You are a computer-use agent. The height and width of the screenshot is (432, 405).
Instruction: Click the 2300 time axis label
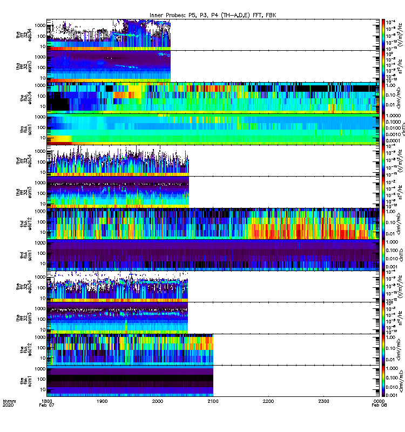323,401
